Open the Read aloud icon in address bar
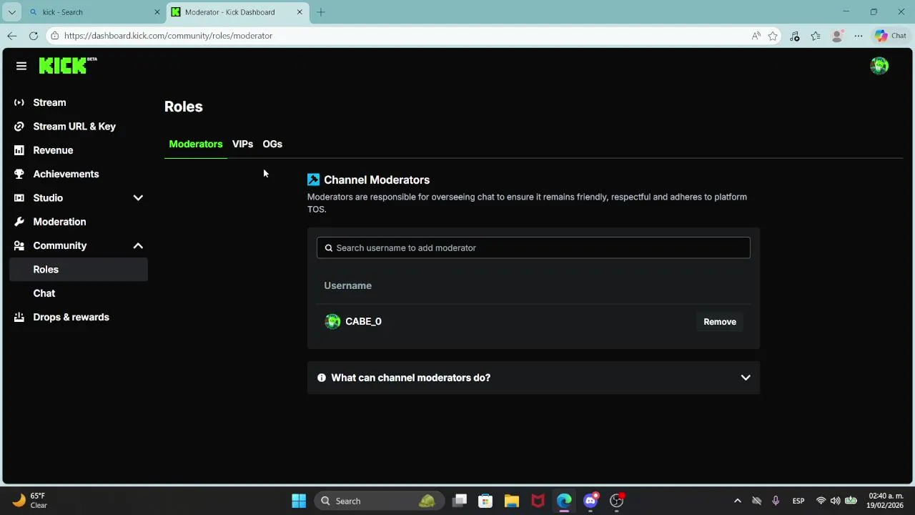This screenshot has height=515, width=915. tap(756, 36)
